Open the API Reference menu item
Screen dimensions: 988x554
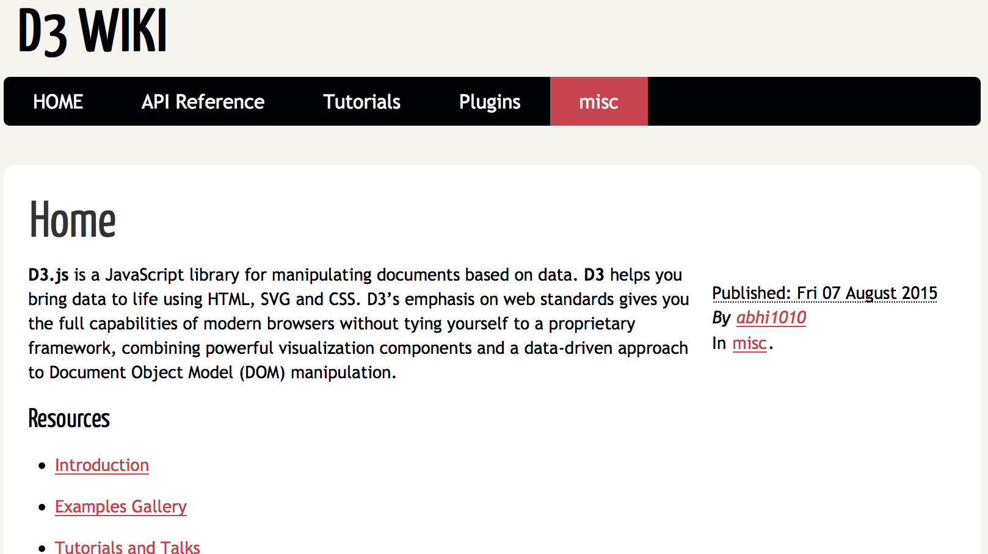[x=203, y=101]
